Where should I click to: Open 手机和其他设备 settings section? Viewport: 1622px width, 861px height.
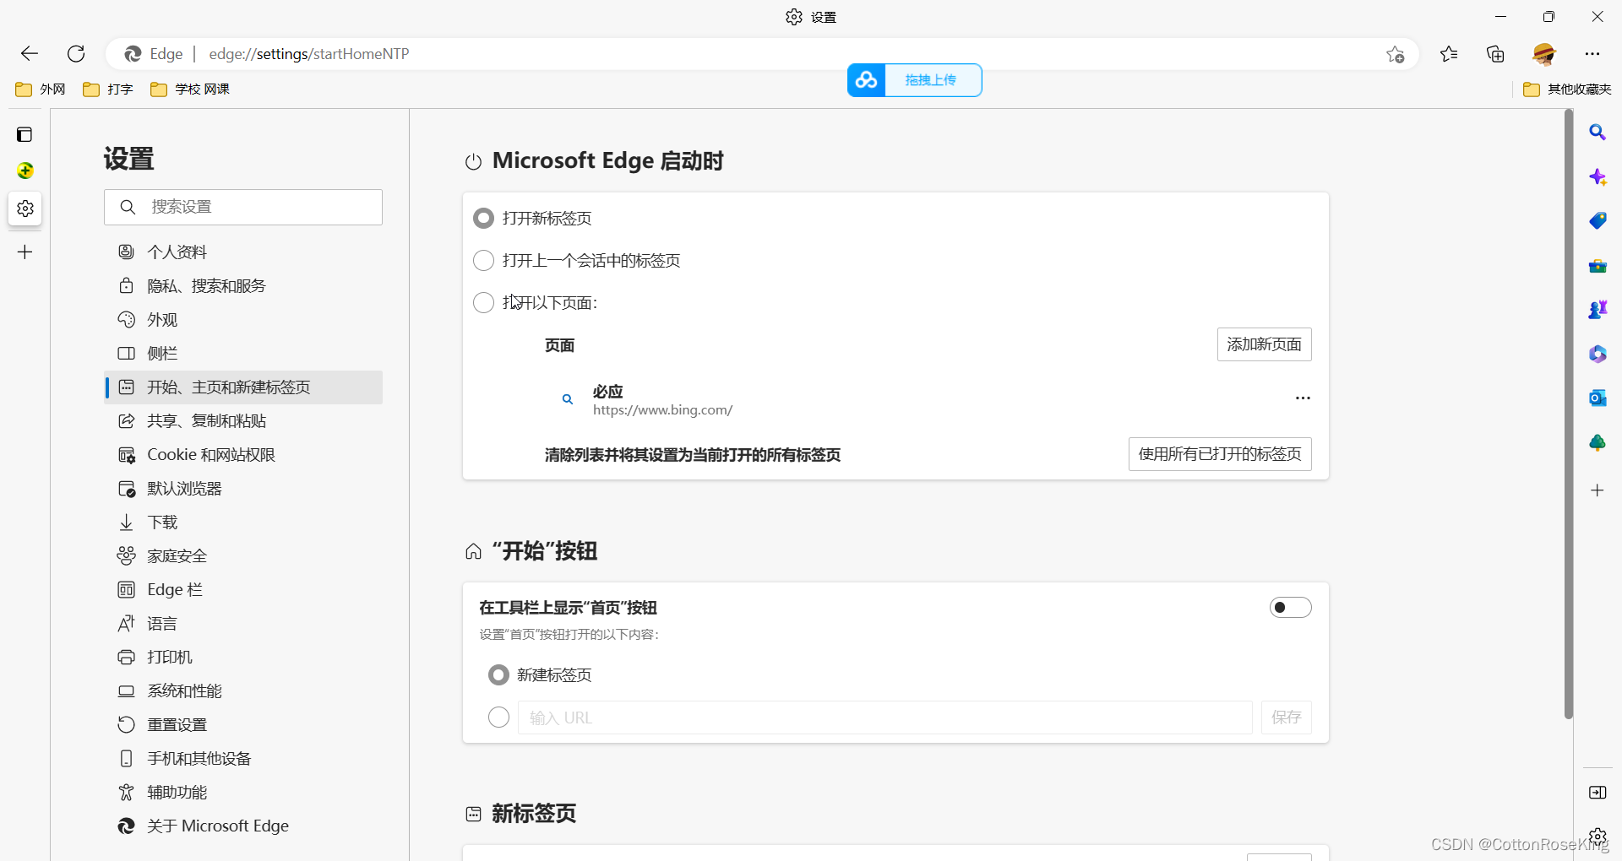[243, 758]
